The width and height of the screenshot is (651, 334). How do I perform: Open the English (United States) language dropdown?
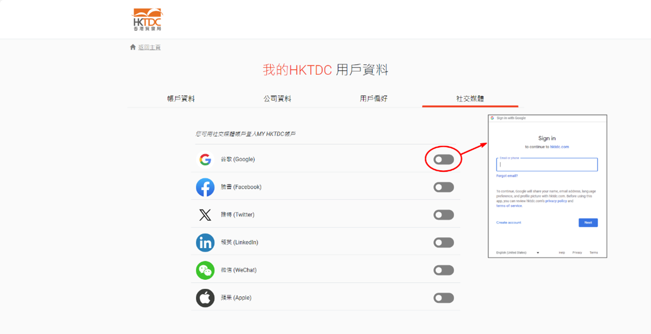click(x=517, y=252)
